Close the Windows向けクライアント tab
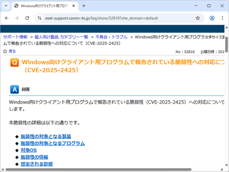The height and width of the screenshot is (172, 229). 74,6
